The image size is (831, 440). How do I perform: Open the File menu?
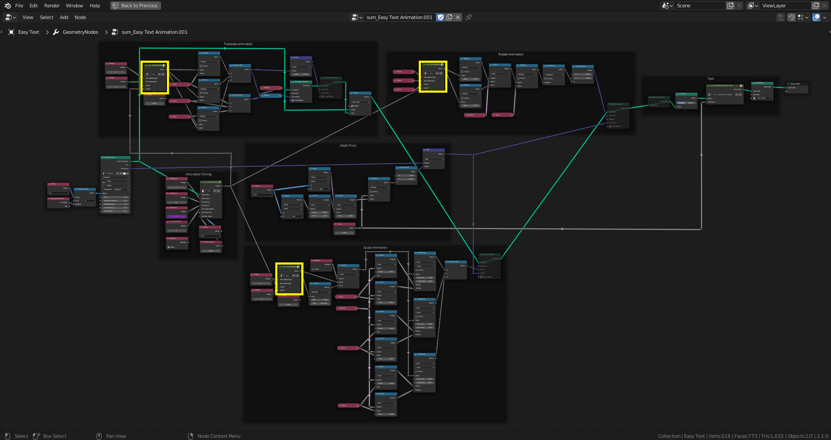19,6
